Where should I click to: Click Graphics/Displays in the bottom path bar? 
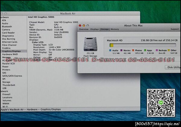pos(51,109)
